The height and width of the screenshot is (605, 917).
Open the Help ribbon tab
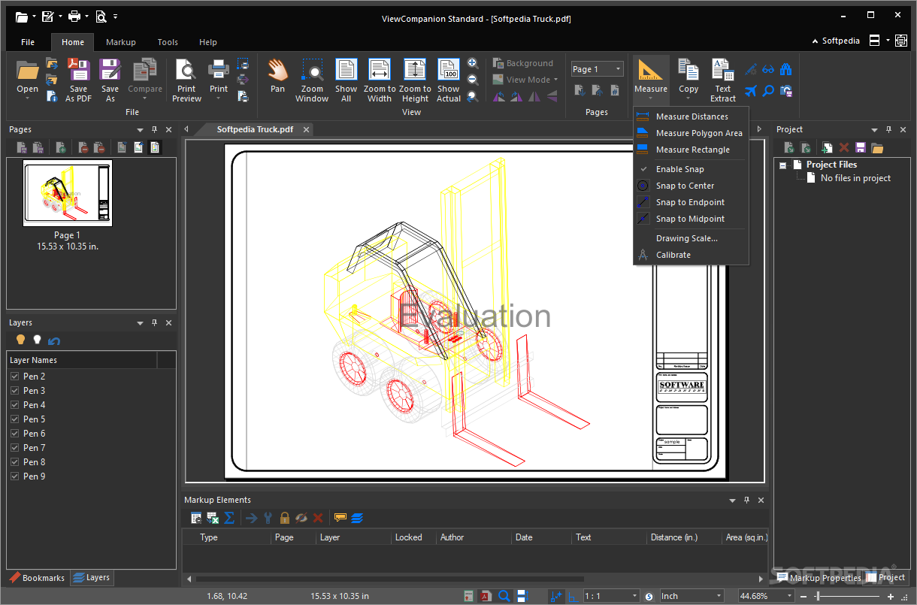[x=208, y=42]
